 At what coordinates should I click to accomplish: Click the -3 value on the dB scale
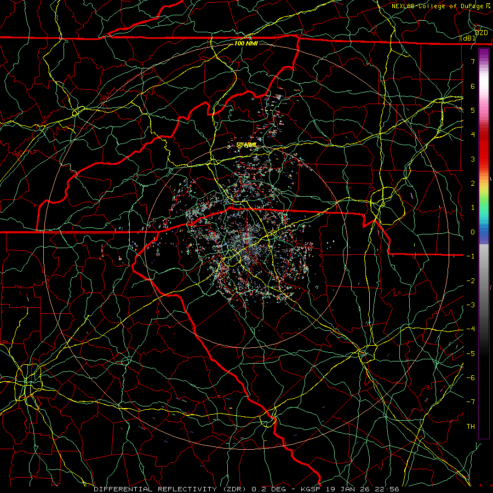point(471,305)
